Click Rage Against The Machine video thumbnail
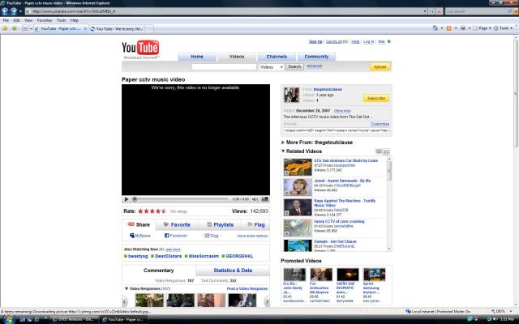 [298, 207]
